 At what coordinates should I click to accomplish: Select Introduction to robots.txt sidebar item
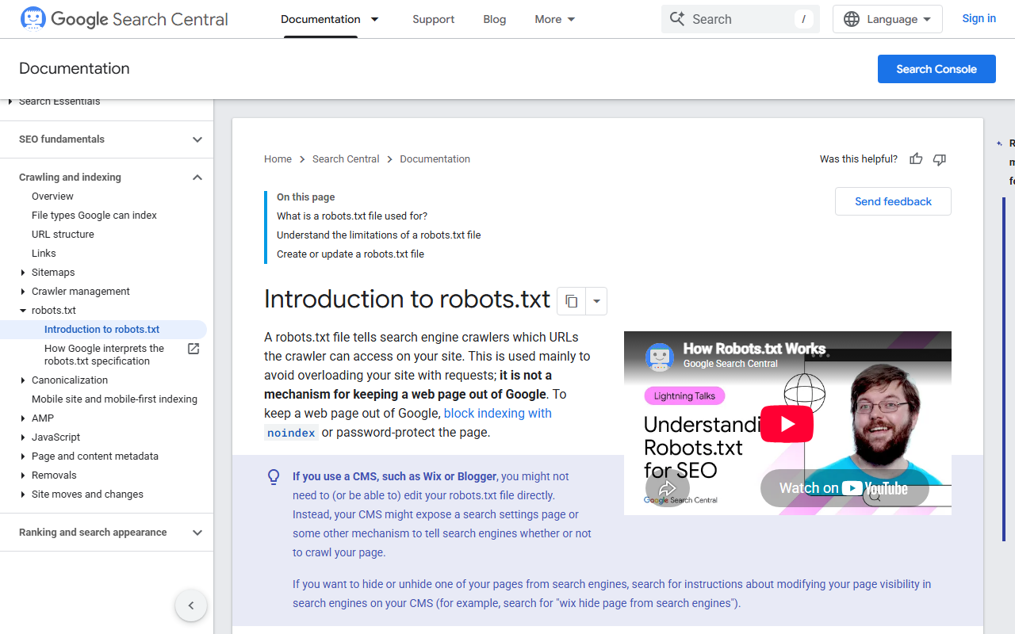point(101,330)
